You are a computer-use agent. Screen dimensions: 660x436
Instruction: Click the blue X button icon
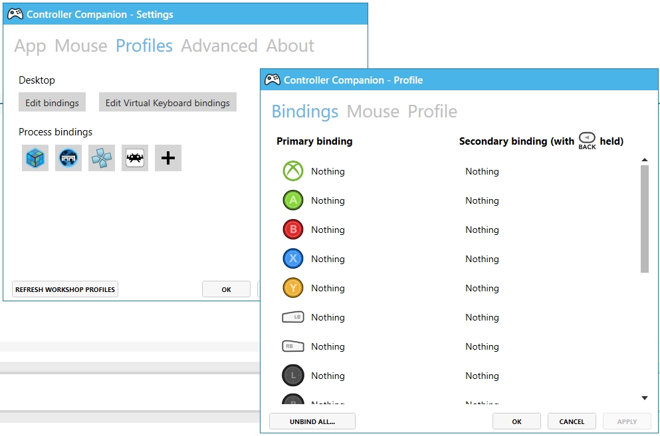[x=293, y=259]
